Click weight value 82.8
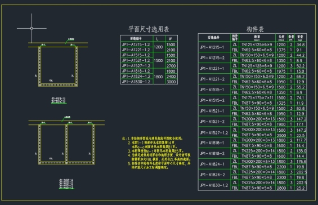Image resolution: width=318 pixels, height=205 pixels. tap(301, 108)
